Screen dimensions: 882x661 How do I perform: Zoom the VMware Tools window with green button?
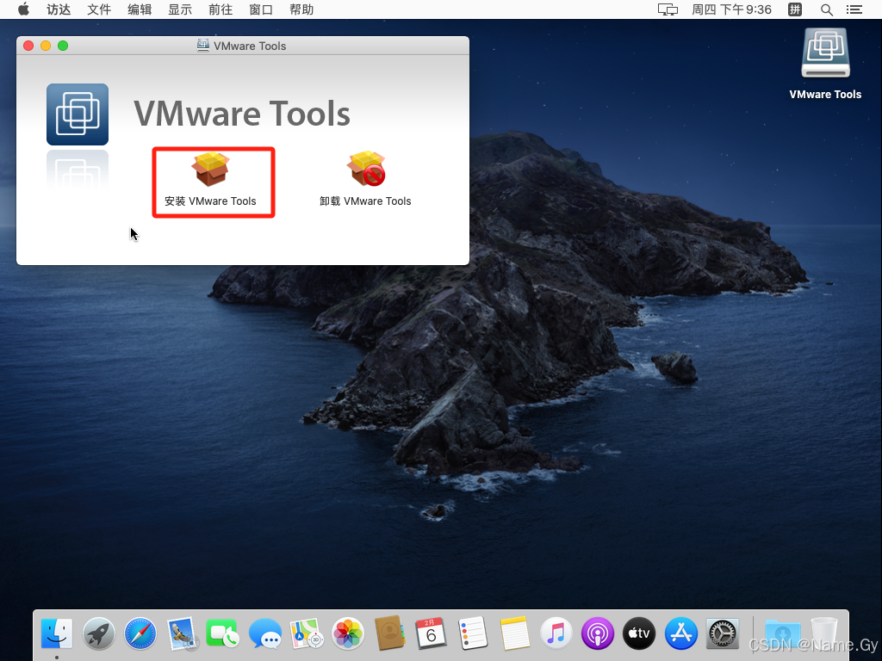click(63, 46)
